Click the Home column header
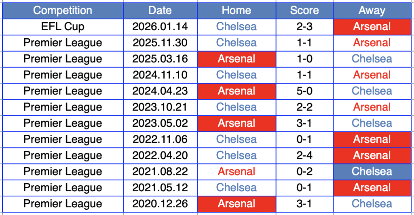 pyautogui.click(x=237, y=10)
